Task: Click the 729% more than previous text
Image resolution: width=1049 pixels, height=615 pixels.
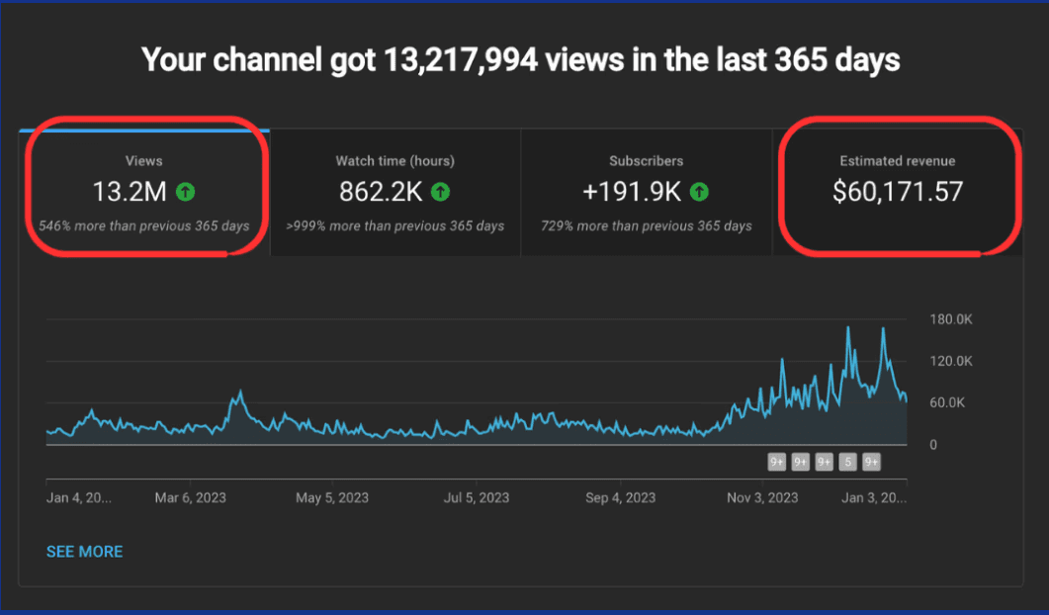Action: tap(647, 226)
